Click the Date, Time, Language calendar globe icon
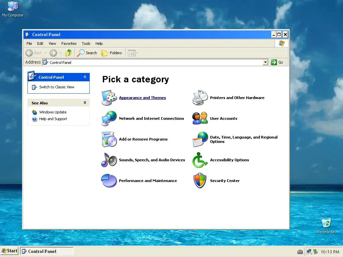This screenshot has height=257, width=343. click(x=200, y=139)
